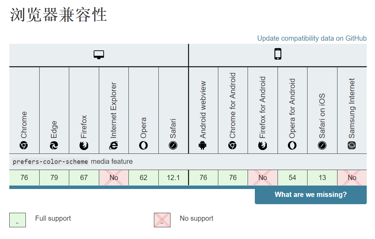Image resolution: width=375 pixels, height=239 pixels.
Task: Click the Firefox browser icon
Action: 84,145
